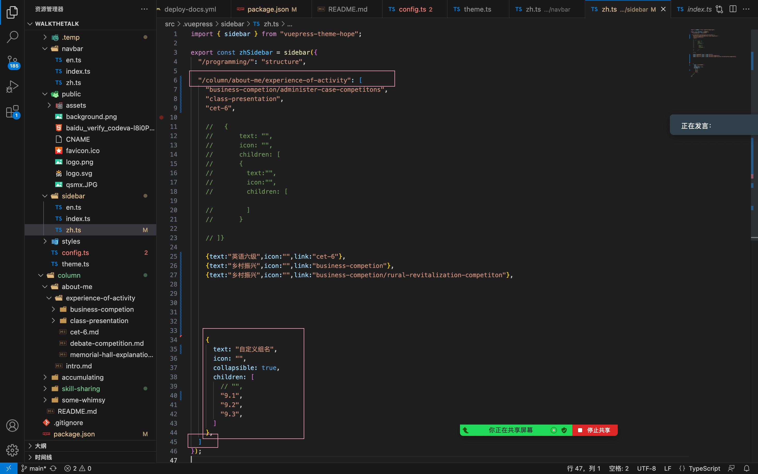Screen dimensions: 758x474
Task: Open the Search view icon
Action: 12,37
